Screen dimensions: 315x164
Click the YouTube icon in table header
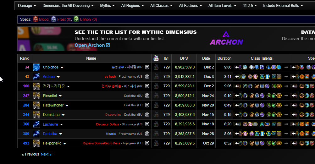(x=156, y=58)
